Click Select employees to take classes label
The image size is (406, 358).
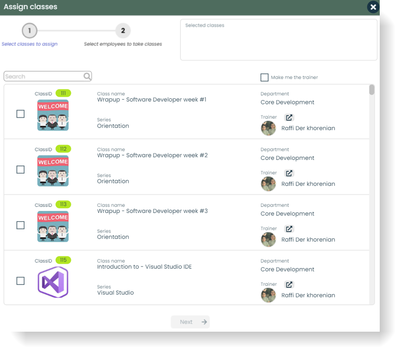pyautogui.click(x=123, y=44)
